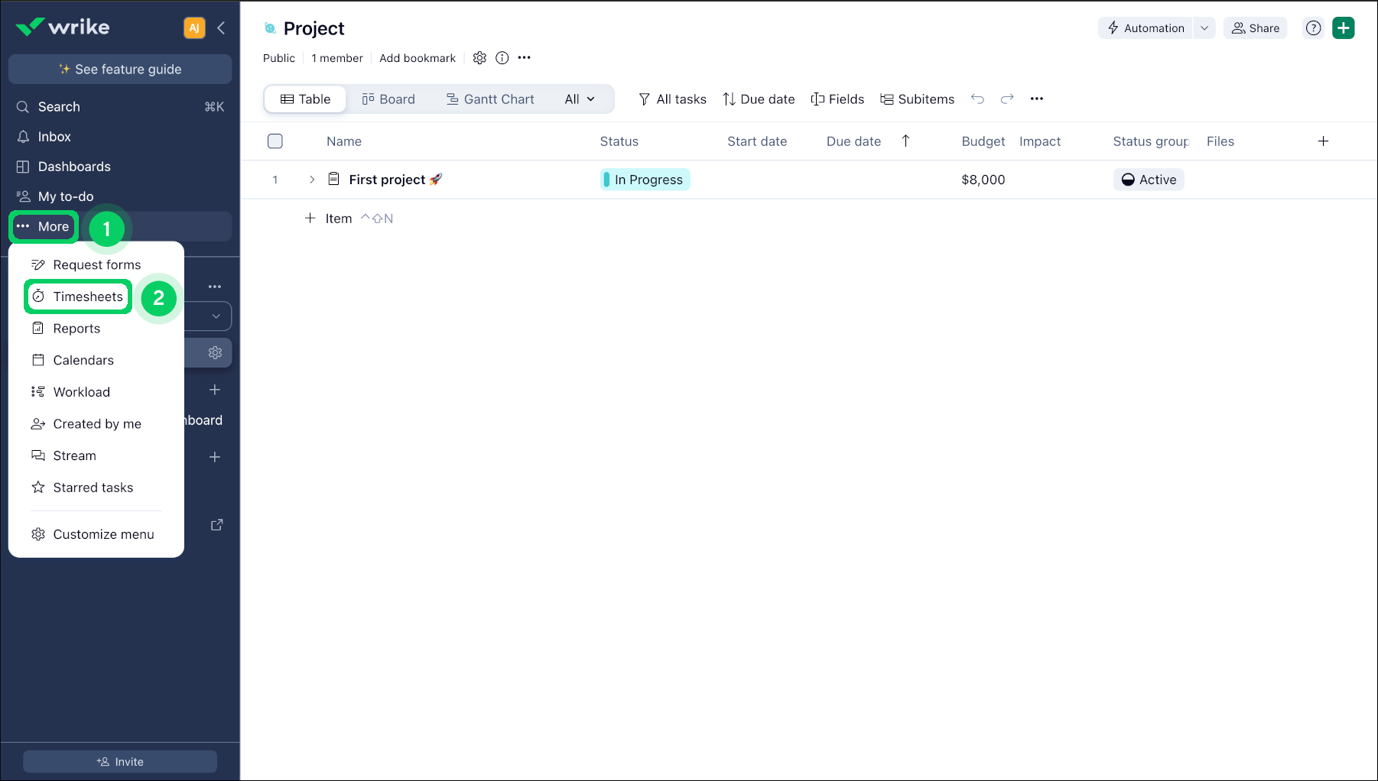Select the checkbox next to First project

275,179
